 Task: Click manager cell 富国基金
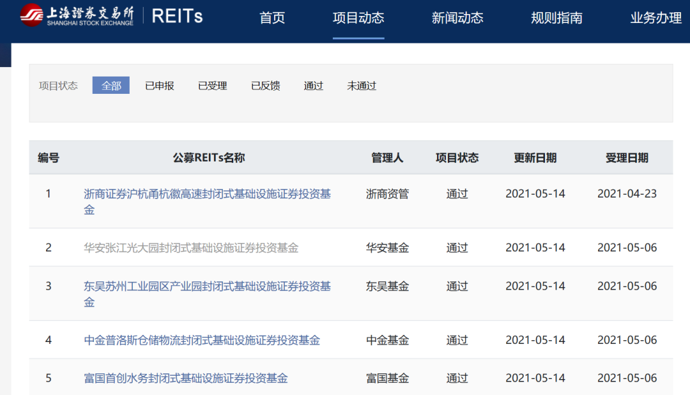pos(387,378)
